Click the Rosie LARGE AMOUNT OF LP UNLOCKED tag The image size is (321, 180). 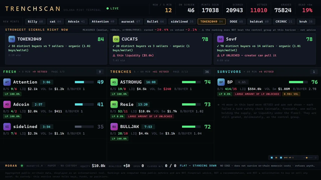[x=150, y=116]
